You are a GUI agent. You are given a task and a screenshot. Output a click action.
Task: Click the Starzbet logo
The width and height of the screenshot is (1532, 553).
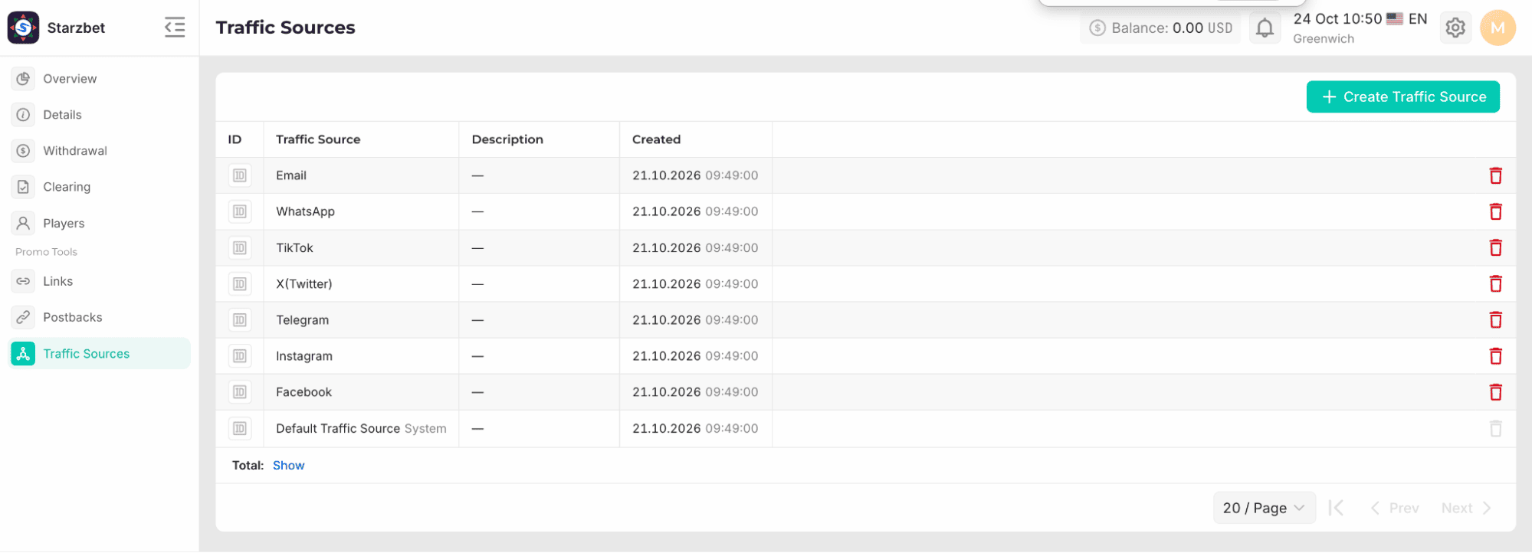point(24,28)
